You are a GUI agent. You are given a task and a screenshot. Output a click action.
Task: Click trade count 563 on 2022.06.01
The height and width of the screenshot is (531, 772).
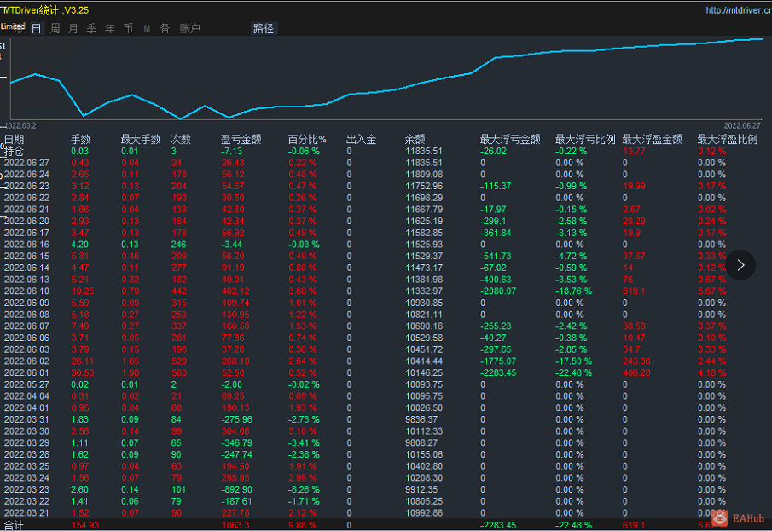click(x=179, y=373)
